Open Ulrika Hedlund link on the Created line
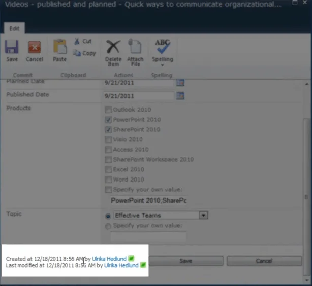Viewport: 312px width, 286px height. (x=109, y=259)
